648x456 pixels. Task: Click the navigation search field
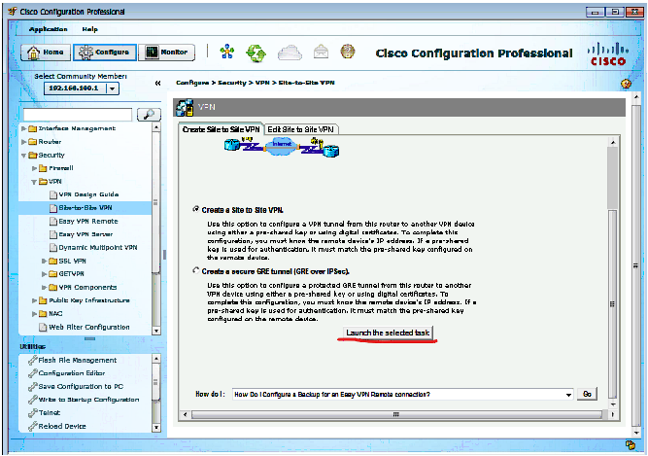coord(78,115)
